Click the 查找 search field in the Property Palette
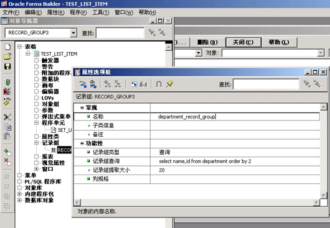The image size is (330, 228). tap(266, 84)
